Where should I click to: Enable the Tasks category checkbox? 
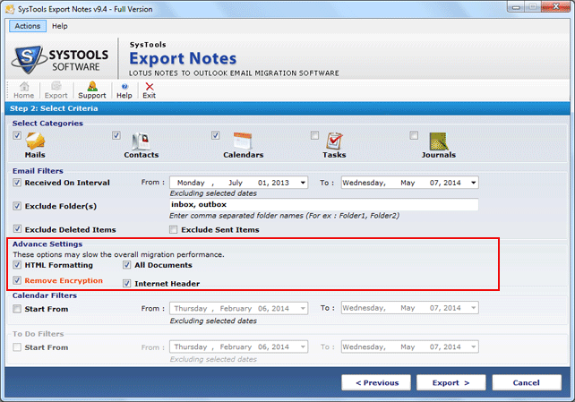tap(314, 135)
